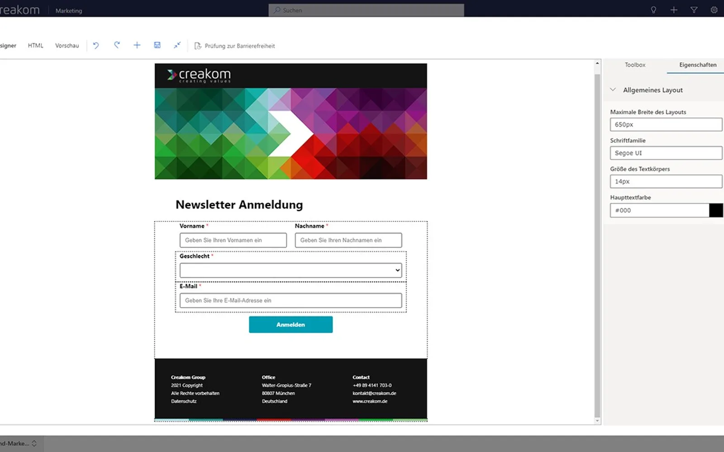Click the plus icon in the editor toolbar
This screenshot has width=724, height=452.
tap(137, 45)
